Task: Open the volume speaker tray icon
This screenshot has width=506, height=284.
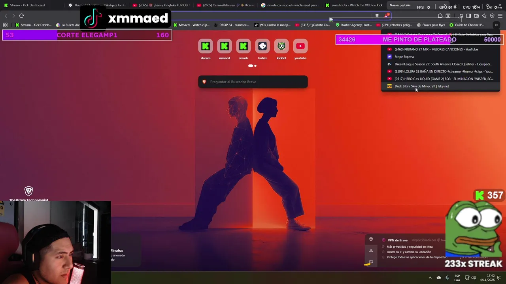Action: tap(474, 278)
